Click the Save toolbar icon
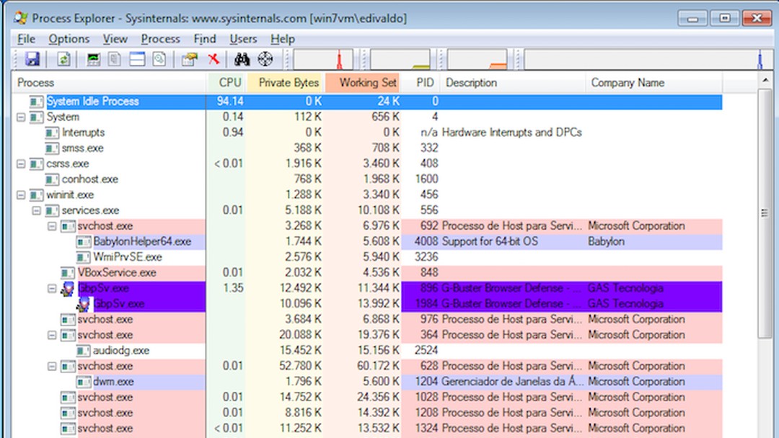 pos(34,59)
